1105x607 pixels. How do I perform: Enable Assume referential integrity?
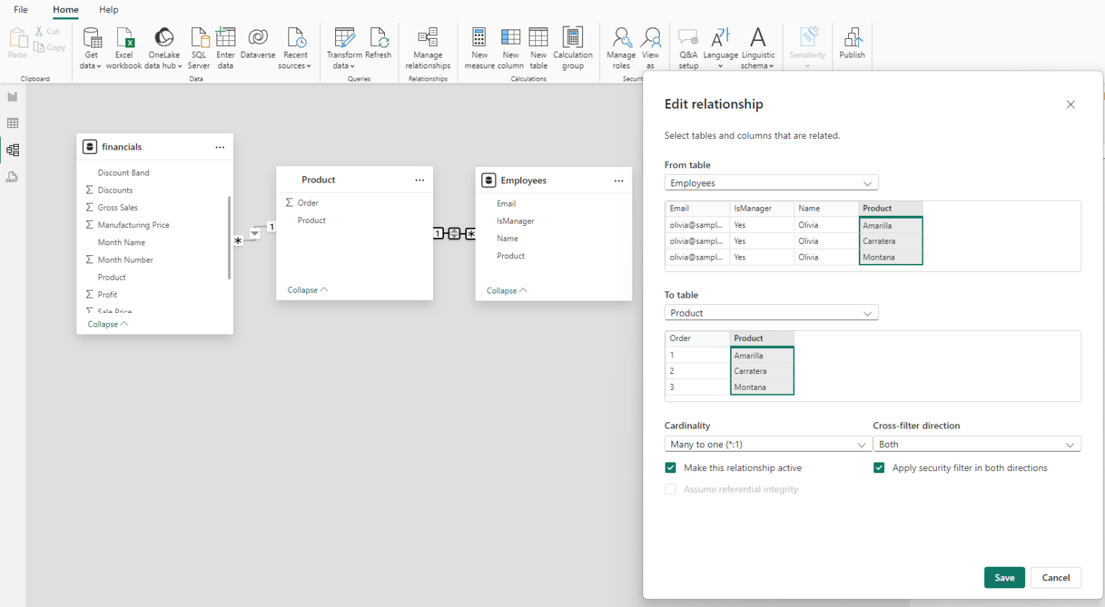[x=670, y=489]
